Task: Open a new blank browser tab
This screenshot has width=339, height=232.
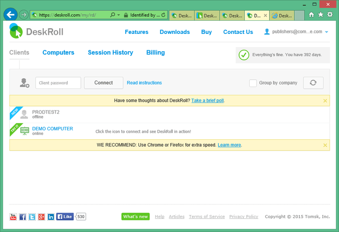Action: (299, 16)
